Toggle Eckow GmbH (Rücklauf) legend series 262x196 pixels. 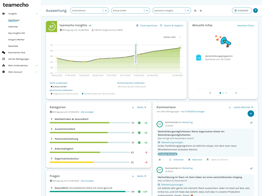[x=132, y=87]
